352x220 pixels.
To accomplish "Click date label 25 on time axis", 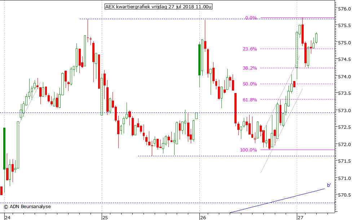I will (x=105, y=217).
